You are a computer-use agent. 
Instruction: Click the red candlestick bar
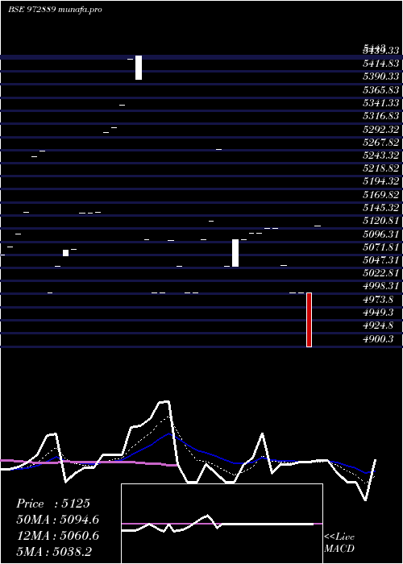309,320
